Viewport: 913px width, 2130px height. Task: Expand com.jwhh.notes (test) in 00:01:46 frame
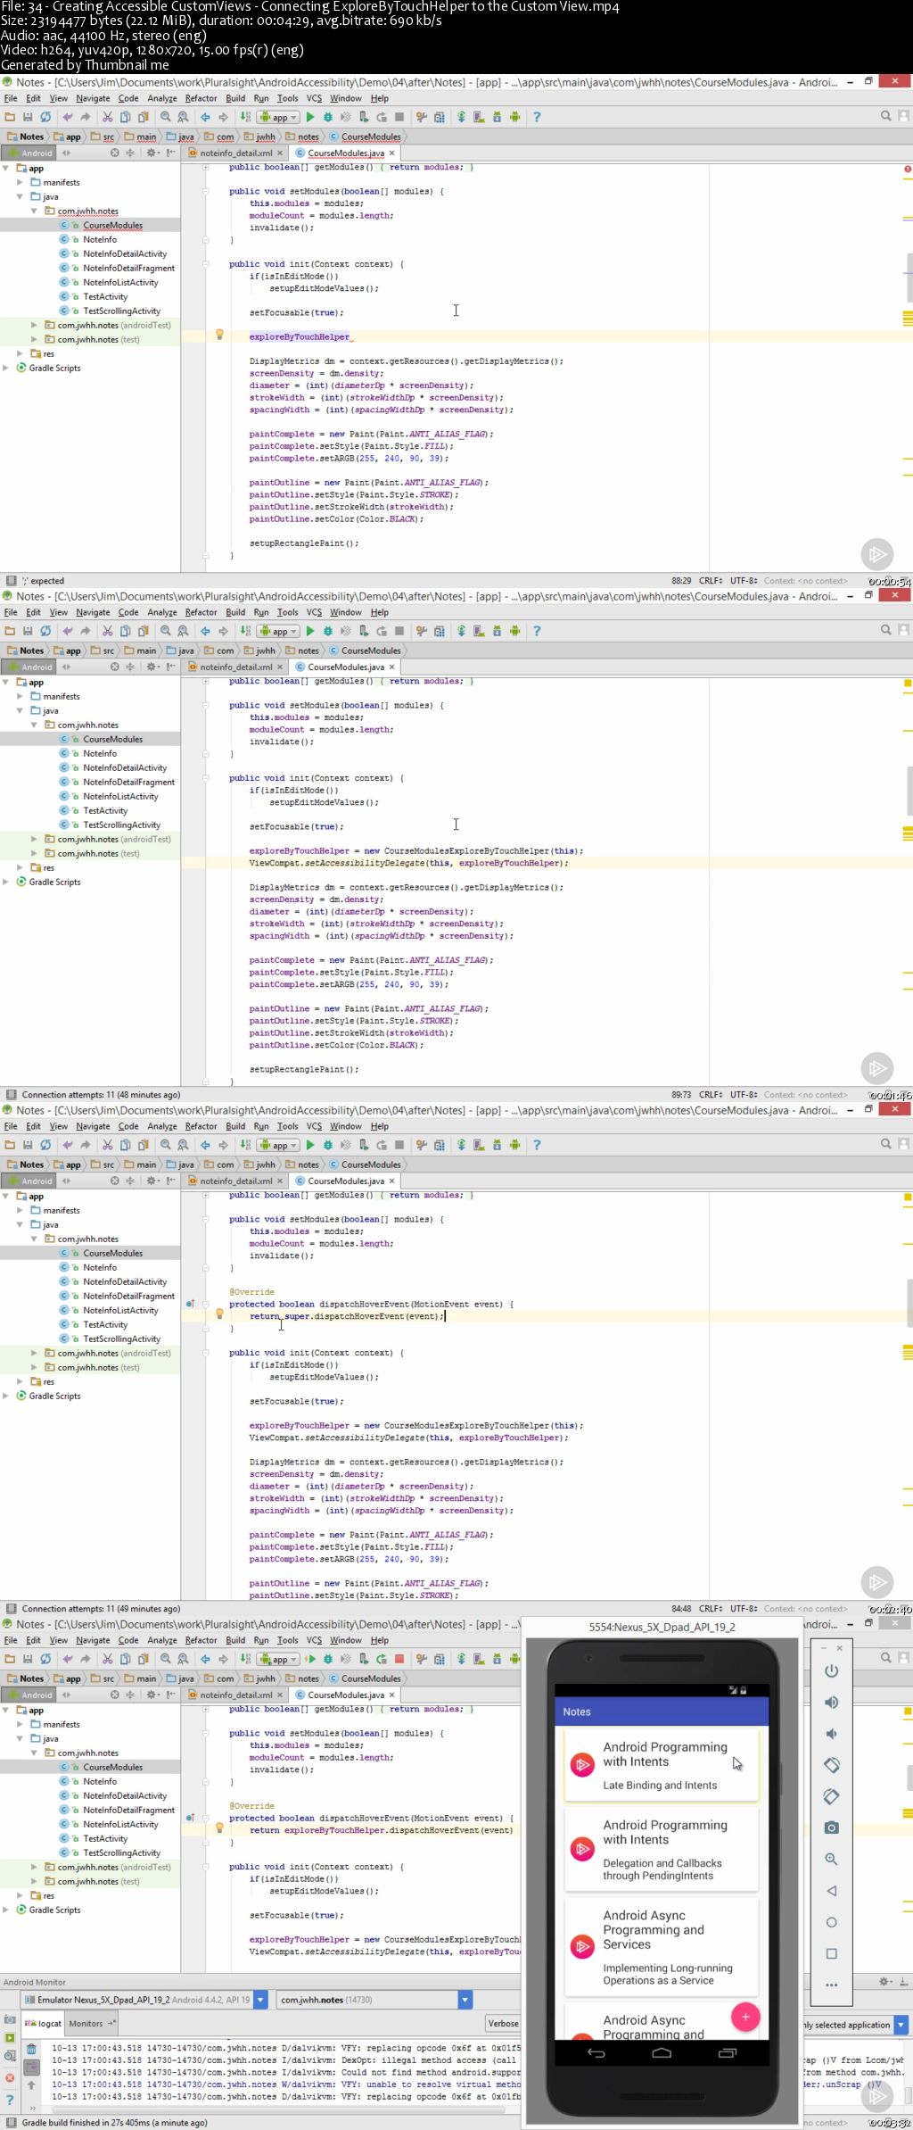coord(35,853)
